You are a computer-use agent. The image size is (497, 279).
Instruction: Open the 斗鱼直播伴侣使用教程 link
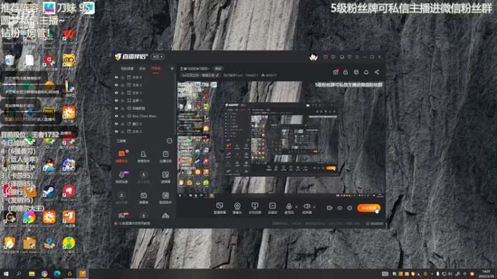[134, 223]
